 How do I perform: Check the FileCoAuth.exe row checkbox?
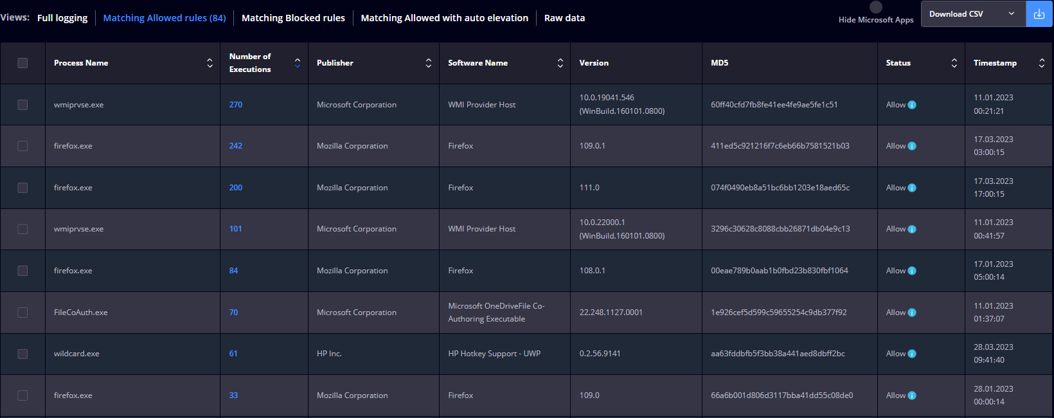pyautogui.click(x=22, y=313)
